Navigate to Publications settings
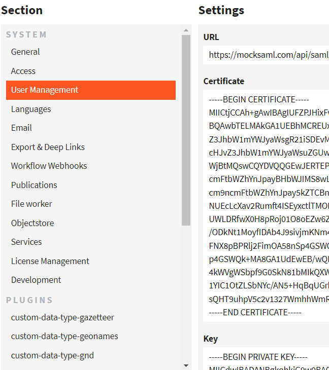Image resolution: width=329 pixels, height=370 pixels. [34, 185]
